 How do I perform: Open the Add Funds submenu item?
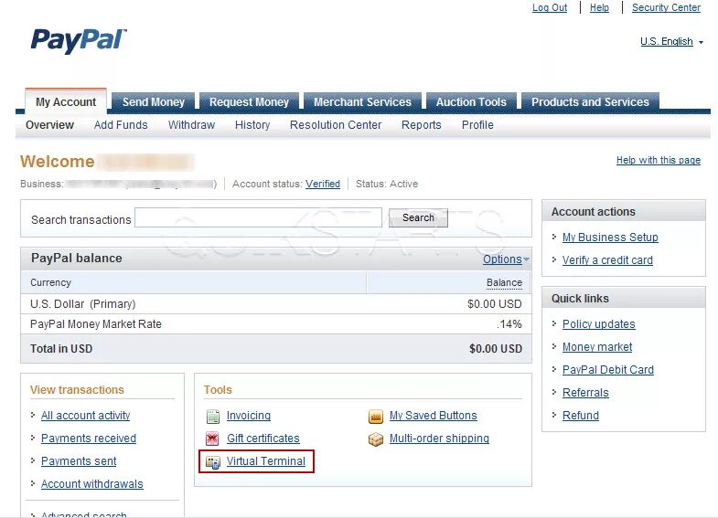[x=121, y=125]
